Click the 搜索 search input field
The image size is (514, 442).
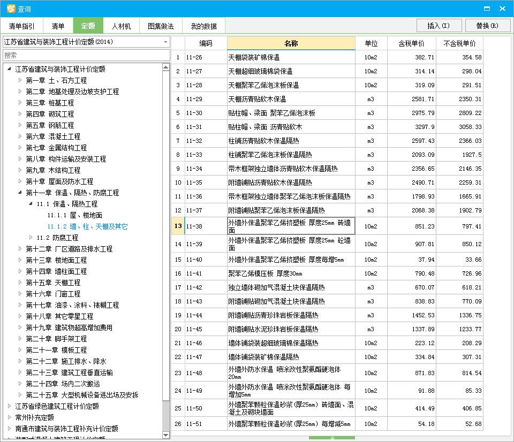pos(86,55)
